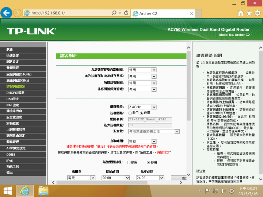The image size is (263, 197).
Task: Open the address bar dropdown arrow
Action: coord(120,13)
